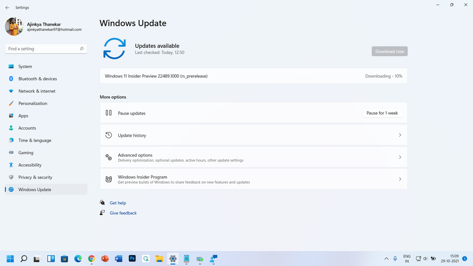Launch PowerPoint from the taskbar
473x266 pixels.
(105, 259)
